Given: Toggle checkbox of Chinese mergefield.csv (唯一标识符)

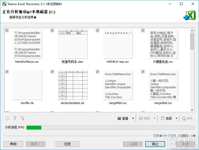Looking at the screenshot, I should coord(143,72).
